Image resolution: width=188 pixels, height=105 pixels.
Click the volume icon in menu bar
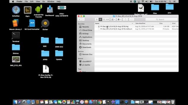click(x=147, y=1)
